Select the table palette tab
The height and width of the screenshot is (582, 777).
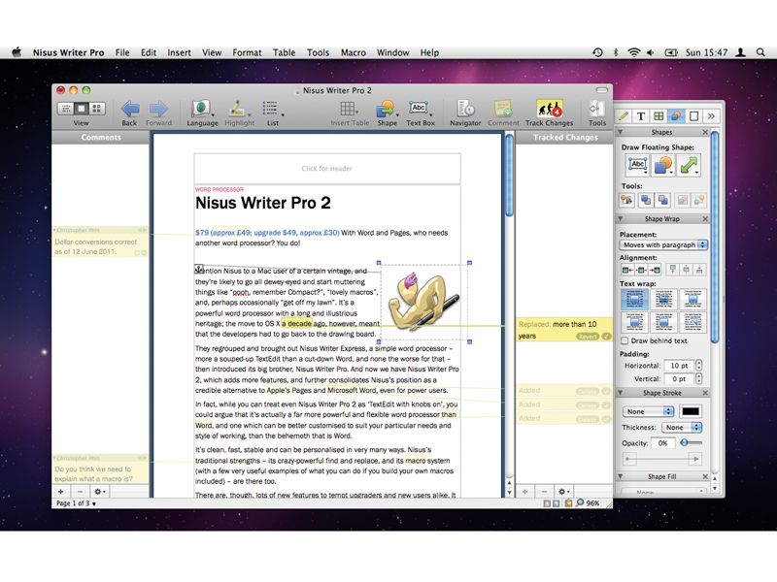click(x=659, y=115)
